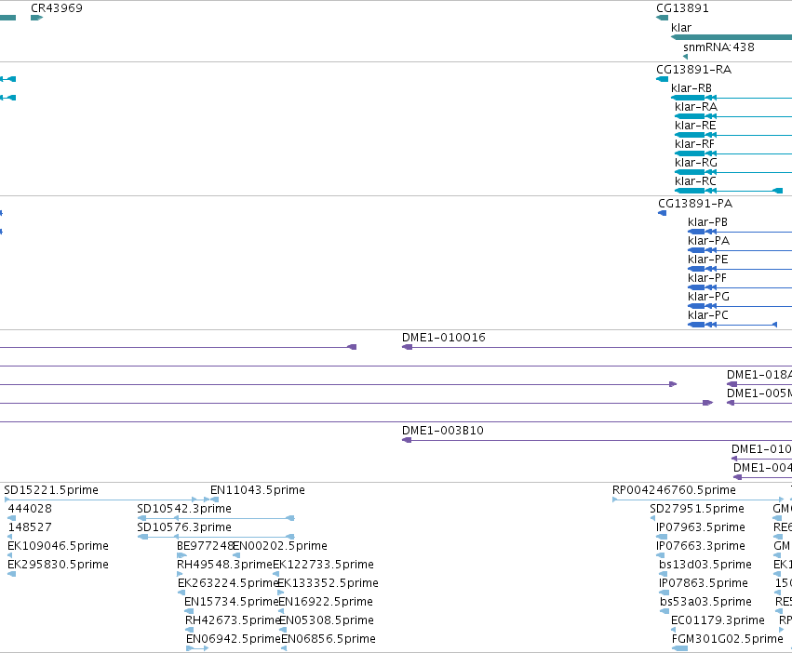Viewport: 792px width, 653px height.
Task: Open EK295830.5prime EST label
Action: pos(58,565)
